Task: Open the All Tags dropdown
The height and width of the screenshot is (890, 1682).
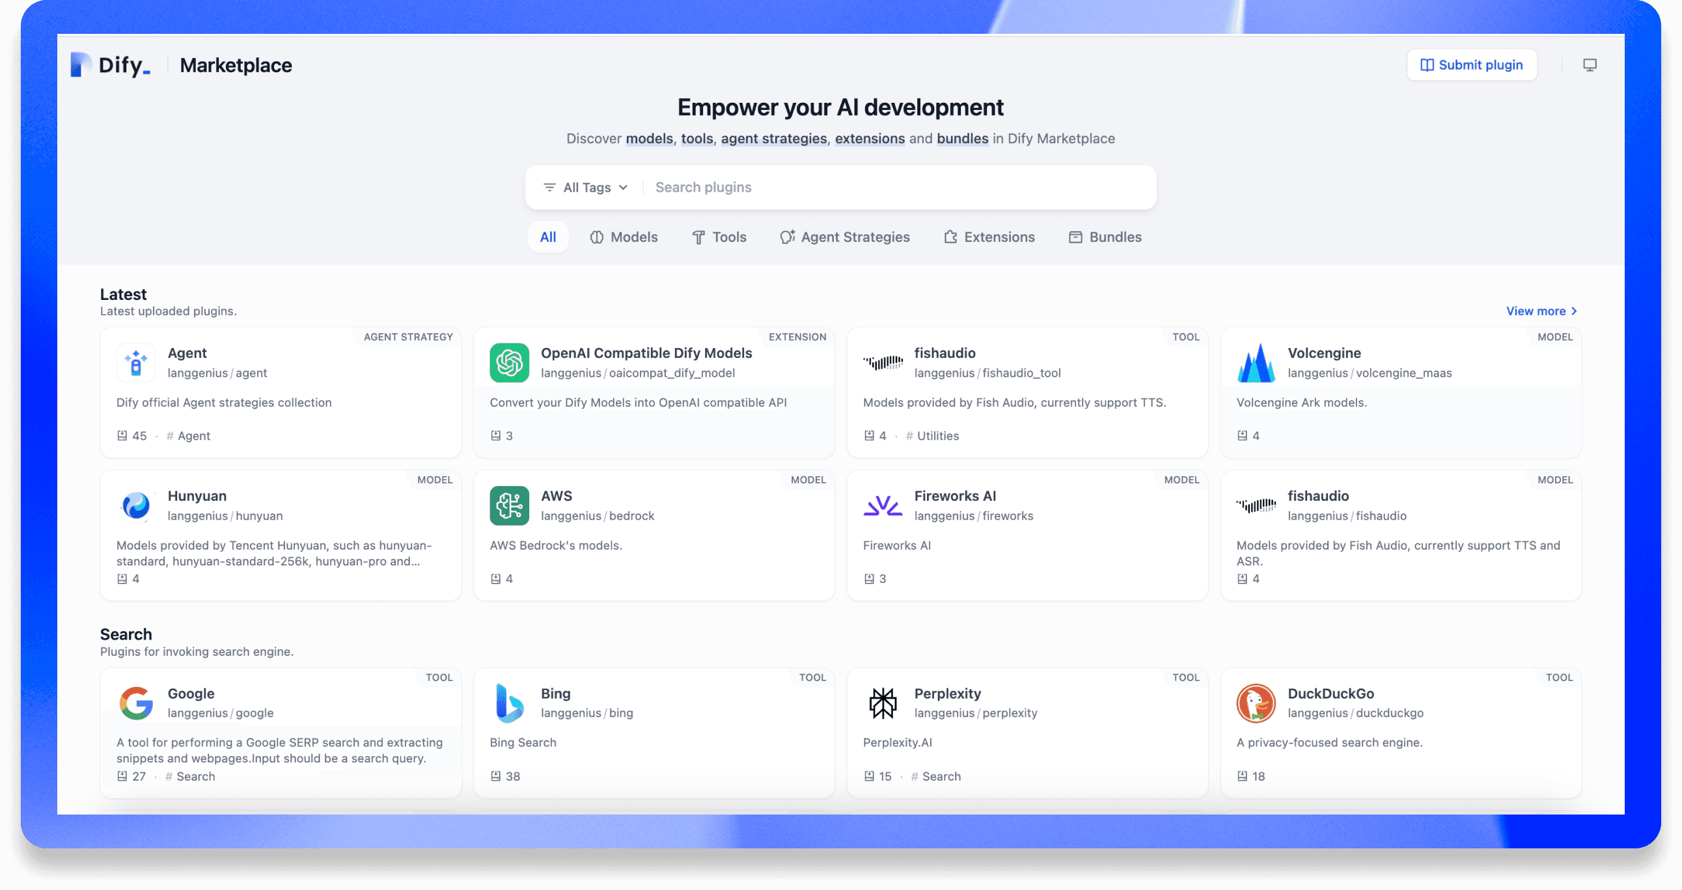Action: point(586,188)
